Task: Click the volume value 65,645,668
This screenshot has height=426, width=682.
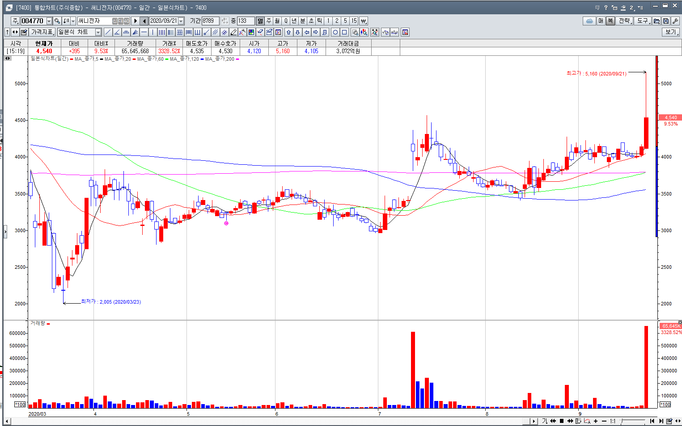Action: pos(135,51)
